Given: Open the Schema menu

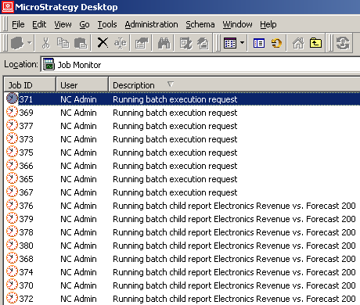Looking at the screenshot, I should [200, 24].
